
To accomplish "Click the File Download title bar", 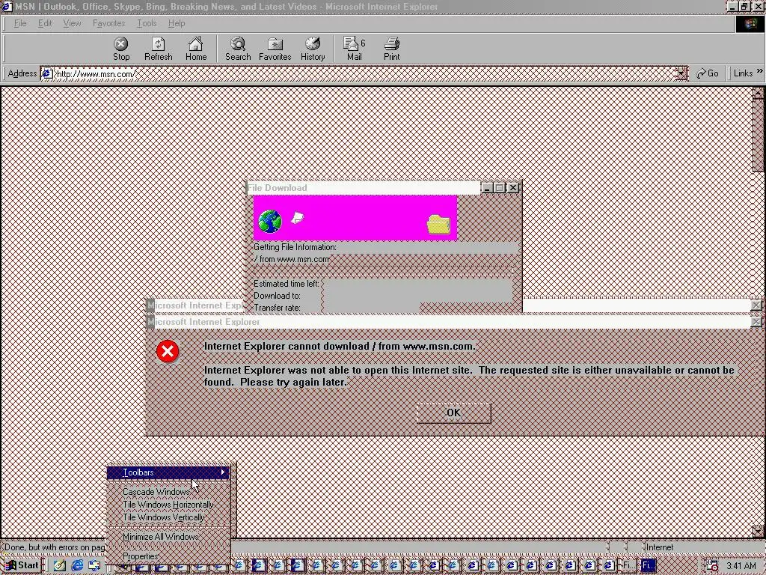I will point(363,188).
